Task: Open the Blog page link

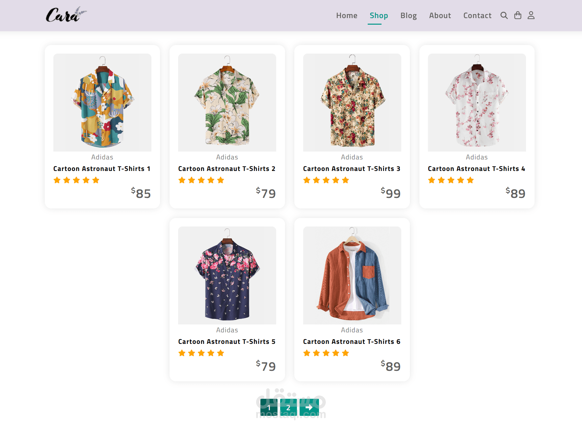Action: (409, 15)
